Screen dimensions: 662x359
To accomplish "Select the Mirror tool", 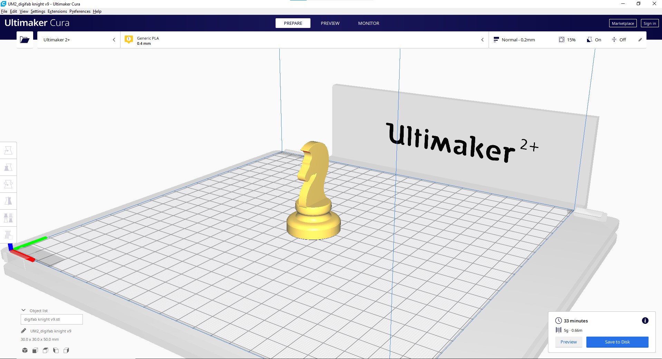I will pos(8,201).
